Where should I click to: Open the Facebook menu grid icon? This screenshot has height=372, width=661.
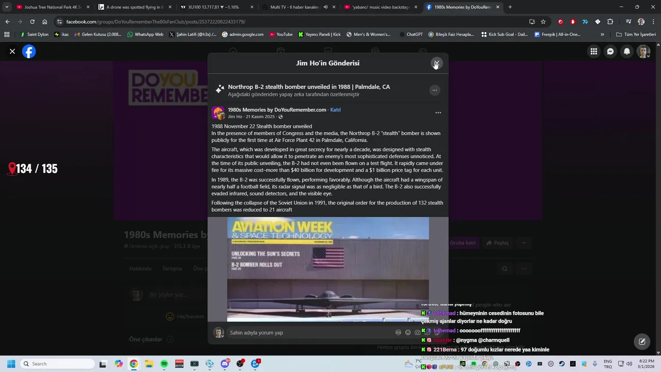tap(594, 52)
